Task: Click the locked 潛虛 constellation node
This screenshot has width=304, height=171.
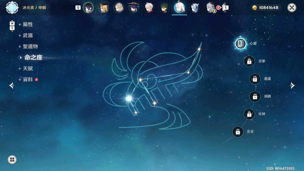Action: tap(255, 79)
